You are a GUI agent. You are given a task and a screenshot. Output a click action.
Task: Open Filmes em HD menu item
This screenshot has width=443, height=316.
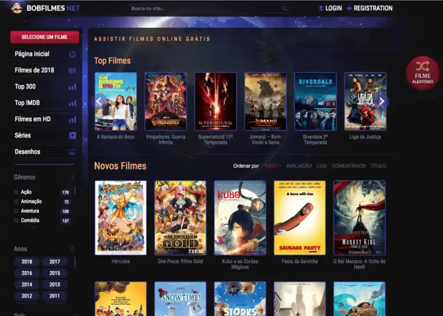(45, 119)
